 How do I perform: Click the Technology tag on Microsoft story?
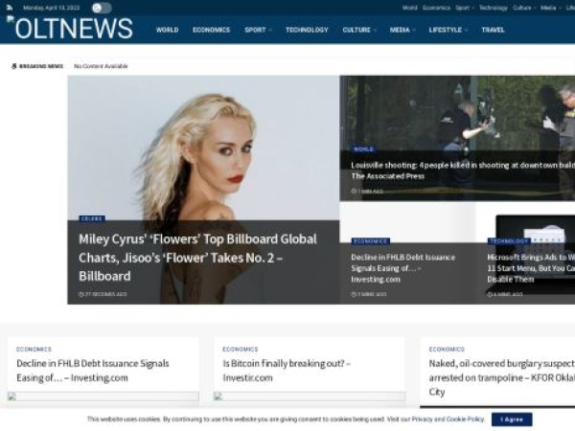(509, 241)
